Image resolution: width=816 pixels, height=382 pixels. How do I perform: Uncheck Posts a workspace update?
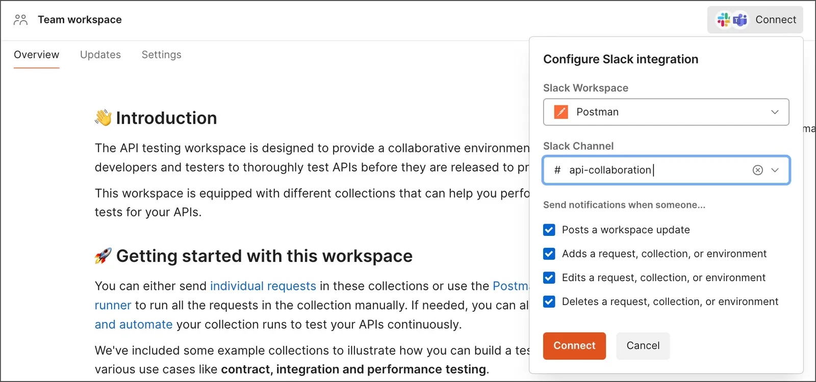point(549,230)
